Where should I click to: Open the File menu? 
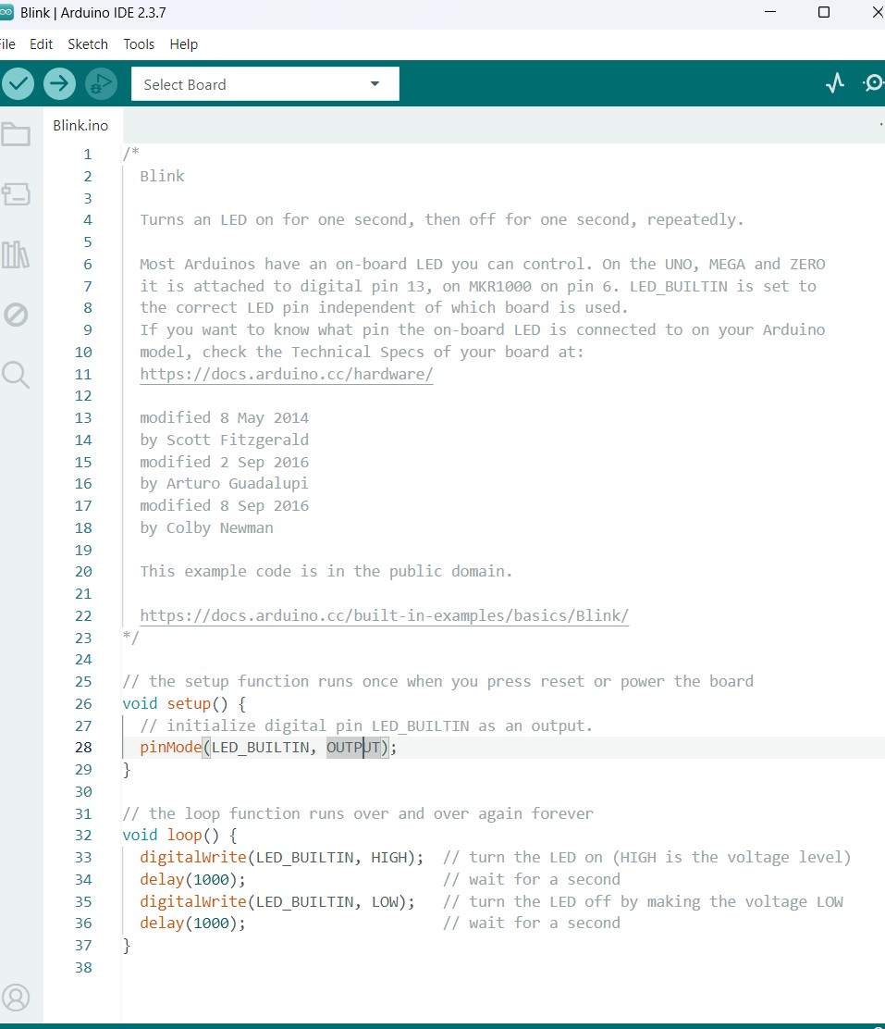coord(7,44)
